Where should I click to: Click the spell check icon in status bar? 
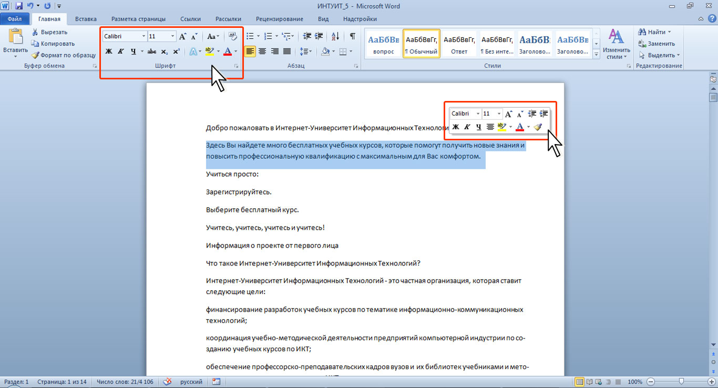[168, 382]
